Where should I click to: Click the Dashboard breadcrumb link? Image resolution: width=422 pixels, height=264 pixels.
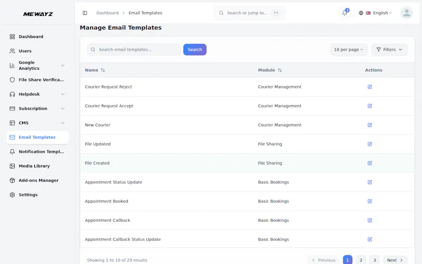[108, 13]
